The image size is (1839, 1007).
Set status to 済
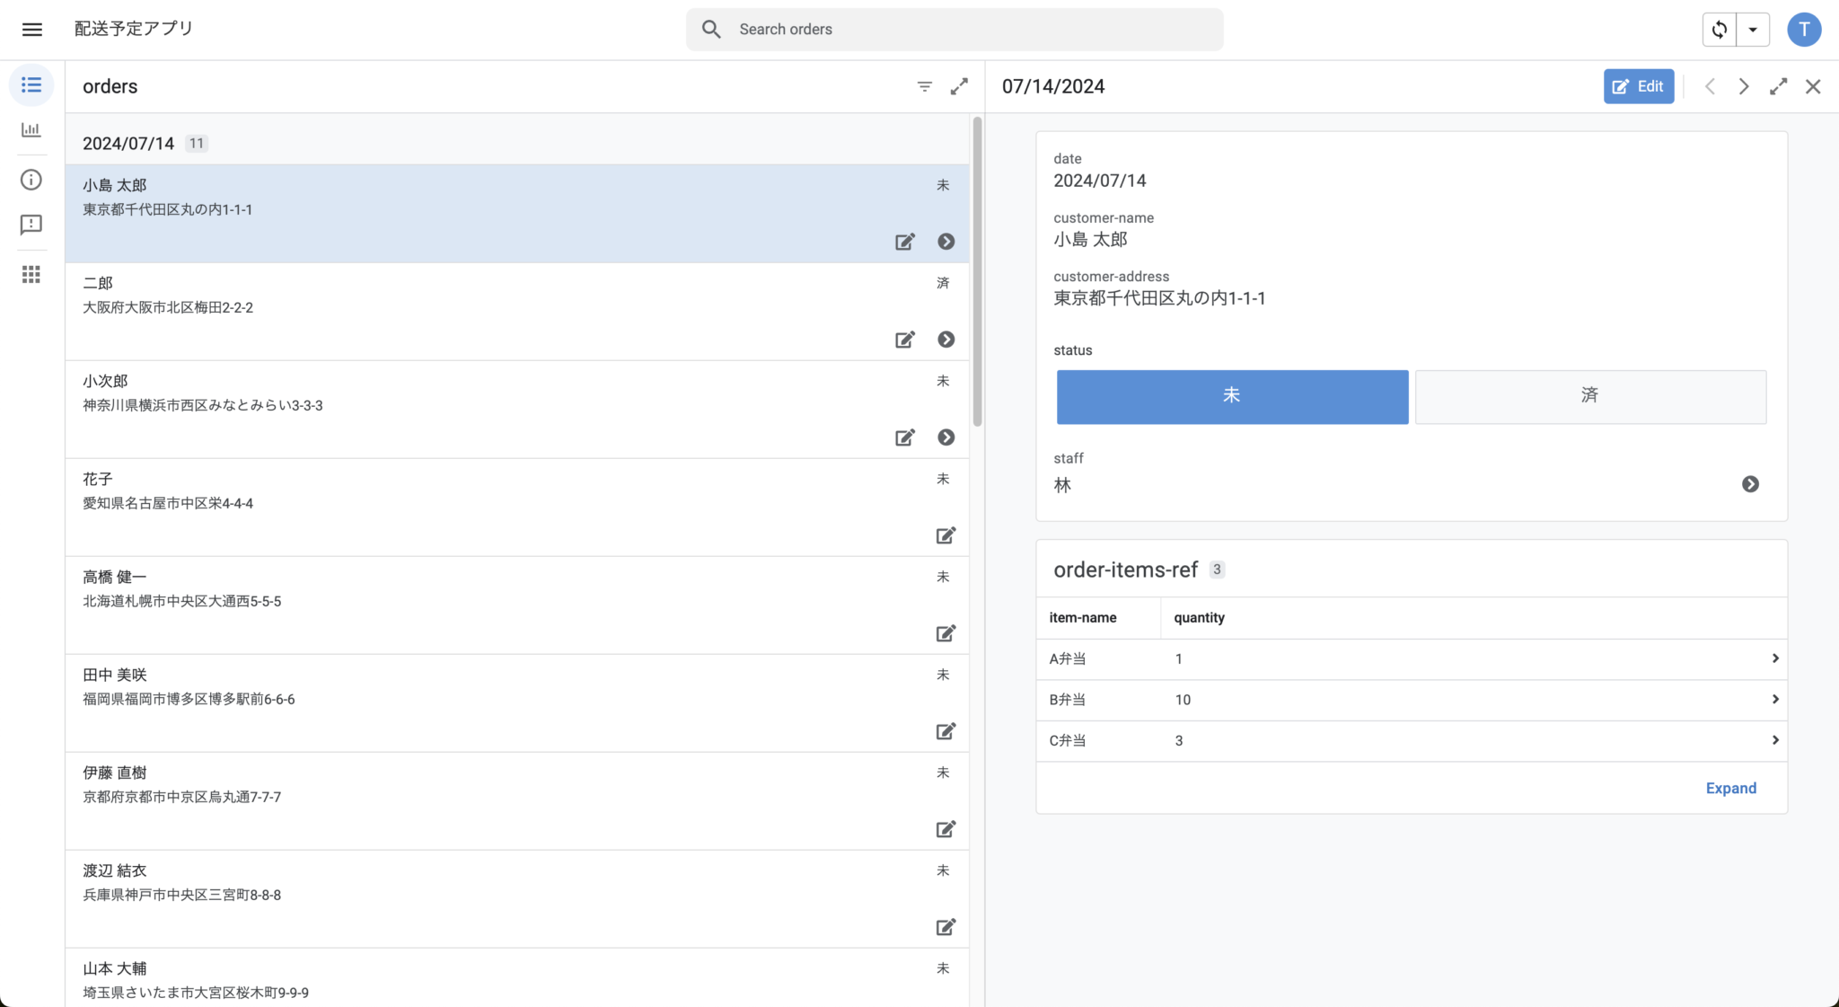(x=1590, y=396)
